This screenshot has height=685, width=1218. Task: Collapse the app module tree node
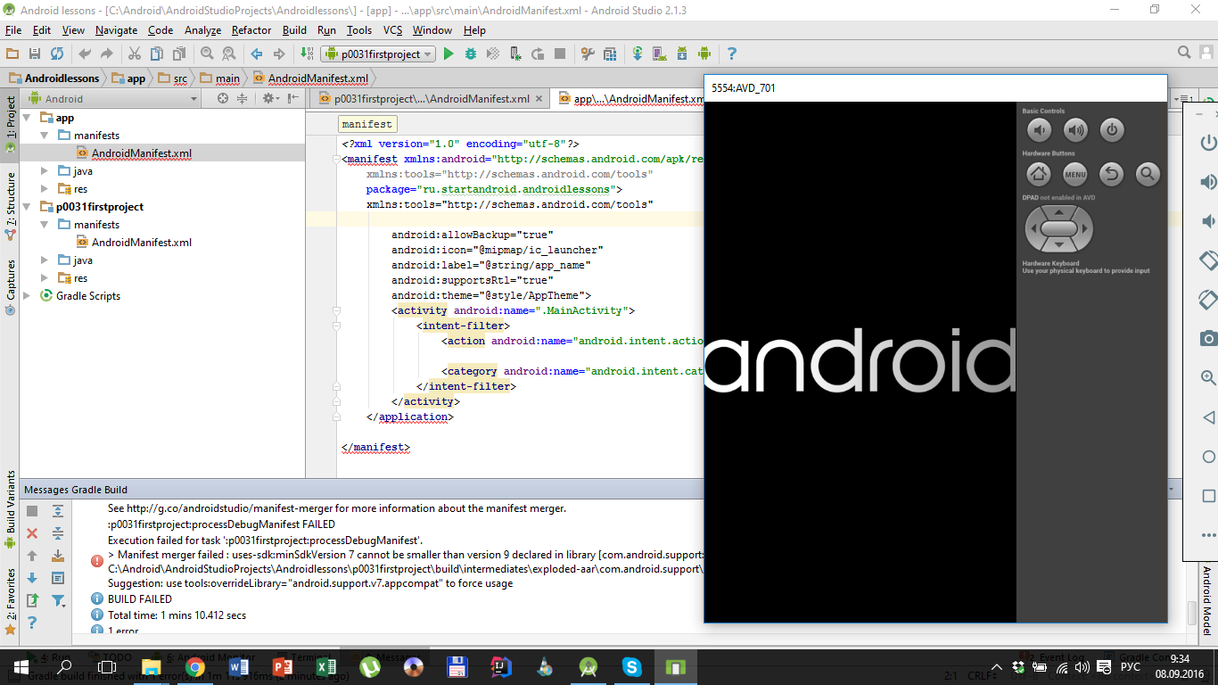(x=27, y=118)
